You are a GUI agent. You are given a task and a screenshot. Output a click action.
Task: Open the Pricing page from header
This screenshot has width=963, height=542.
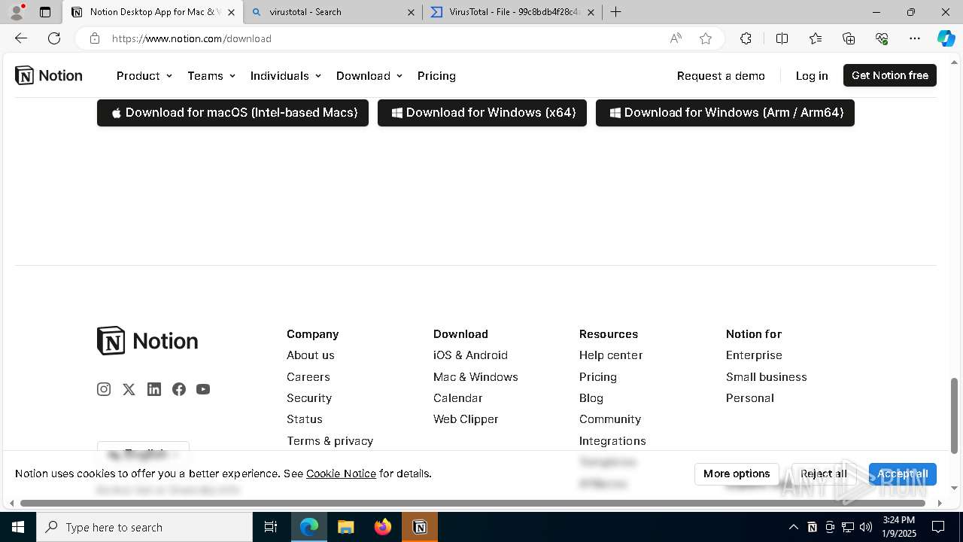[436, 75]
